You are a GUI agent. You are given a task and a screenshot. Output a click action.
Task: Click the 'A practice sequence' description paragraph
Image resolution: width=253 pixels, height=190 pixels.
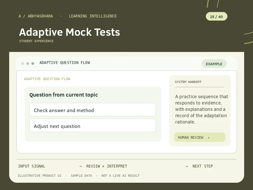[x=201, y=109]
